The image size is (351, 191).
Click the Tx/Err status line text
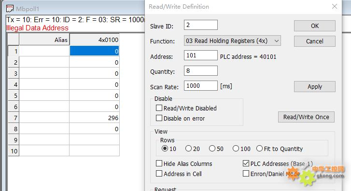[x=75, y=20]
